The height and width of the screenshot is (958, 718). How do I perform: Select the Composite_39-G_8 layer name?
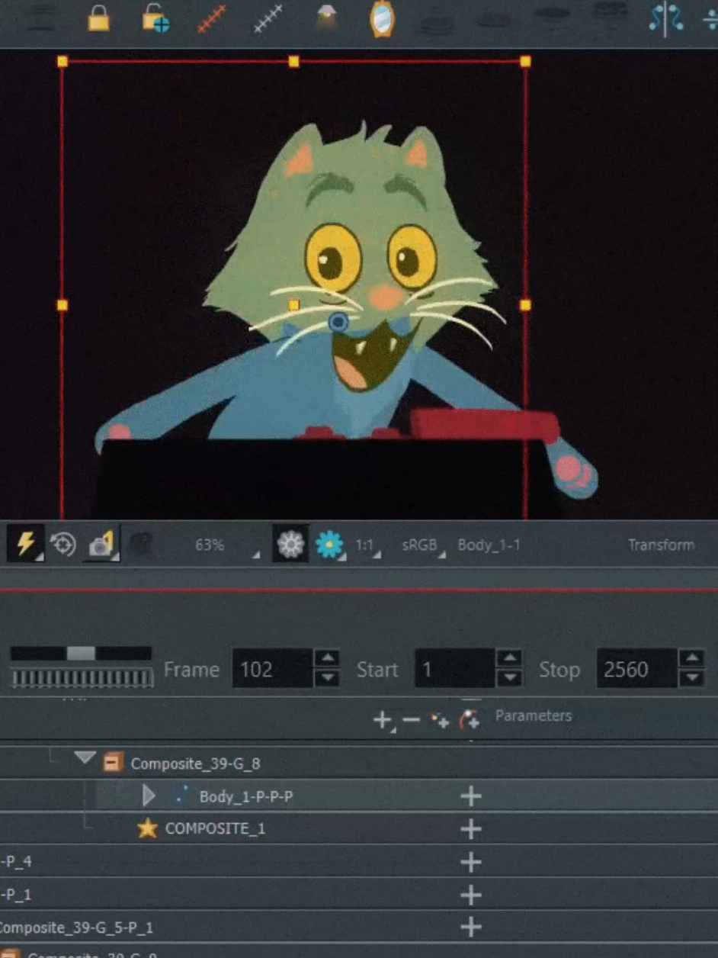195,764
